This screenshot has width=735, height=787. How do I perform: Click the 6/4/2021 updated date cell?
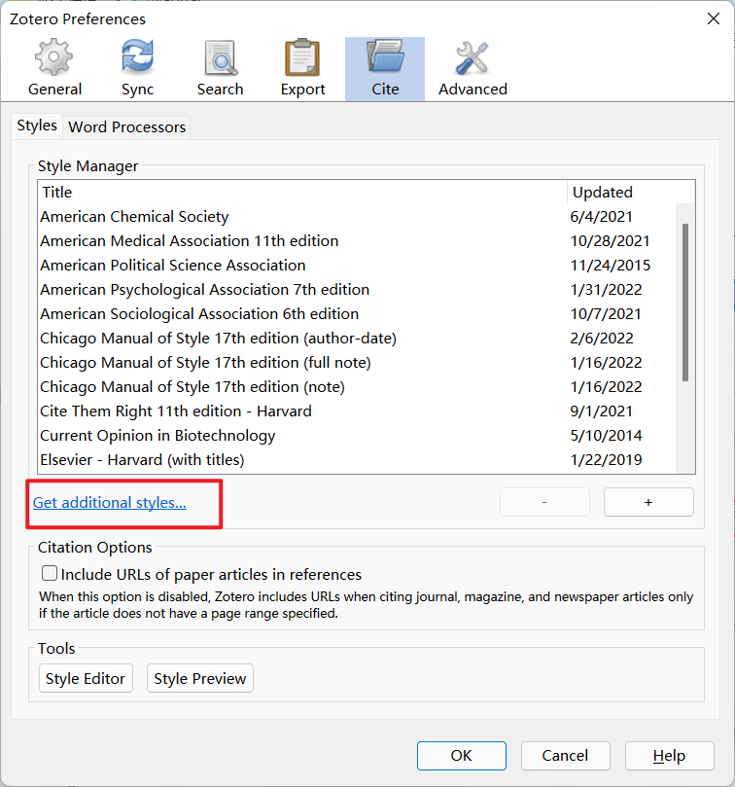601,216
